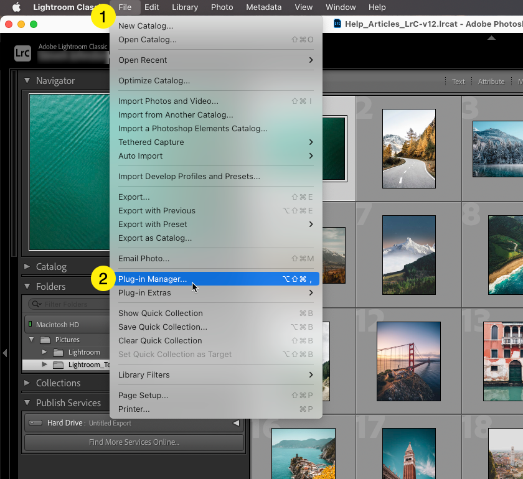Select New Catalog menu item
Screen dimensions: 523x479
(216, 26)
